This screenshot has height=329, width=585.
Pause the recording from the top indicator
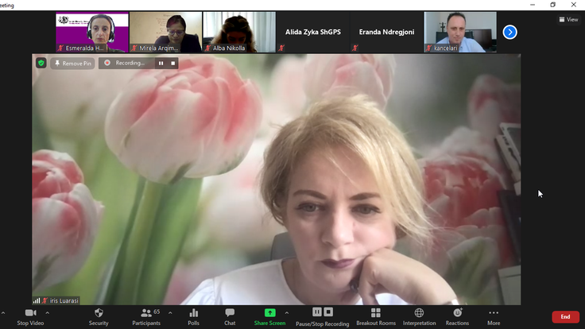coord(161,63)
